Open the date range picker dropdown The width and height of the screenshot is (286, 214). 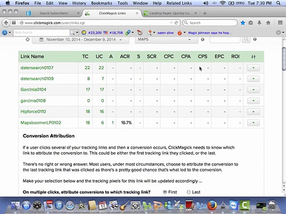tap(81, 40)
